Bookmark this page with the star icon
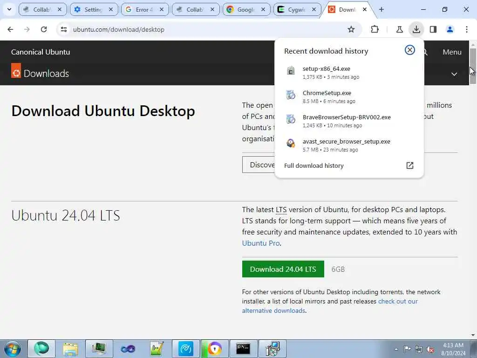Viewport: 477px width, 358px height. point(351,29)
